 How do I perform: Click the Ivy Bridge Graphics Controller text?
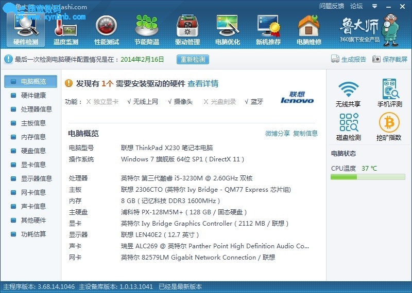pos(204,224)
